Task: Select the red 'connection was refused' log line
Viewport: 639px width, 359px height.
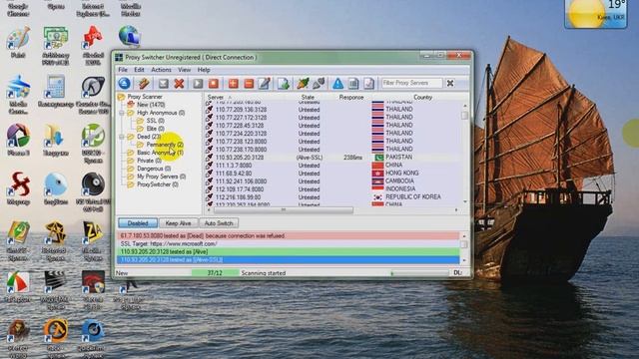Action: [x=288, y=235]
